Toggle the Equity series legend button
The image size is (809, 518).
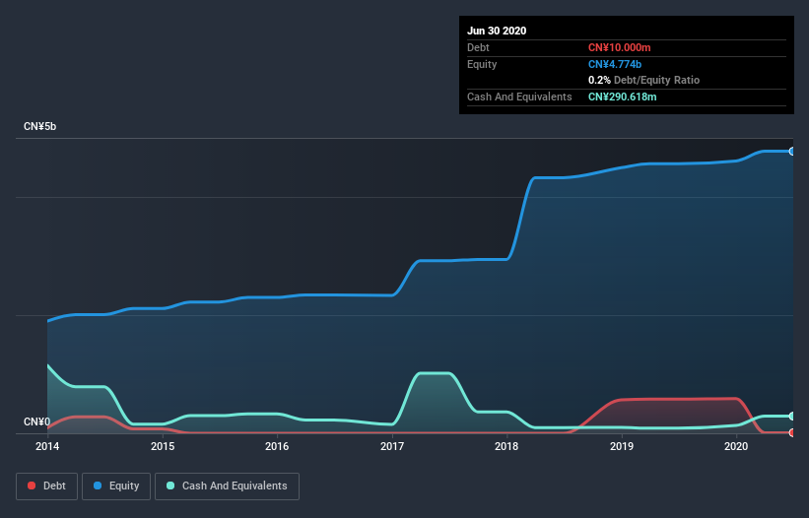coord(116,486)
